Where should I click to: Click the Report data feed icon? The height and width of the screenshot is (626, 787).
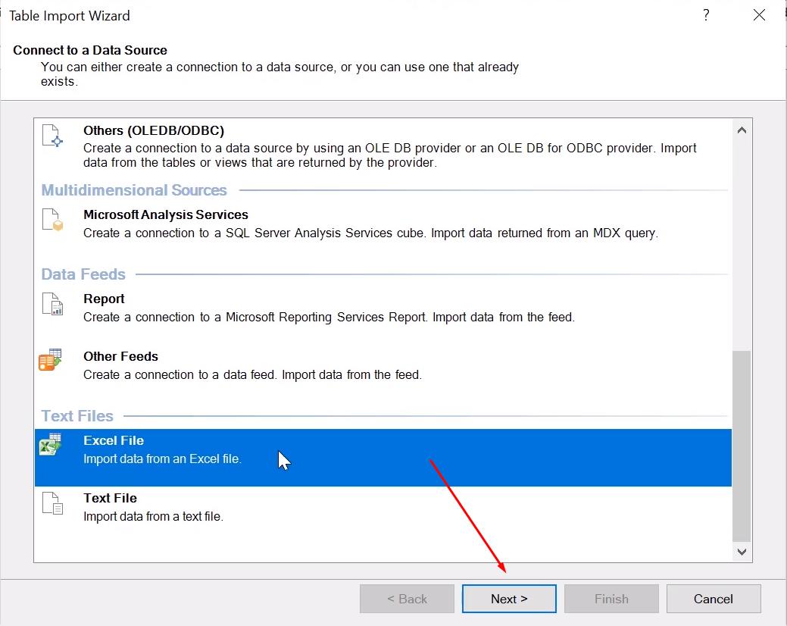(51, 305)
